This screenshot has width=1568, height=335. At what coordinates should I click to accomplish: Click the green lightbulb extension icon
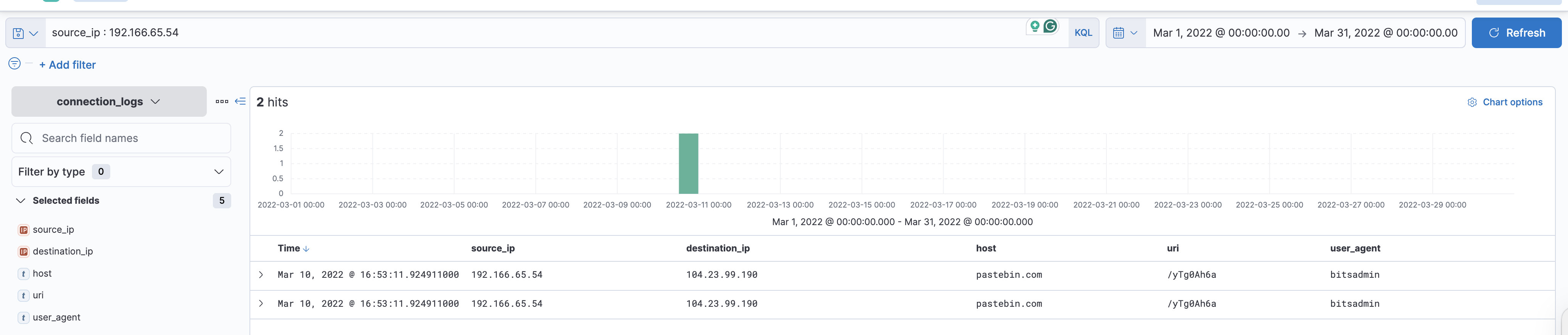coord(1035,26)
